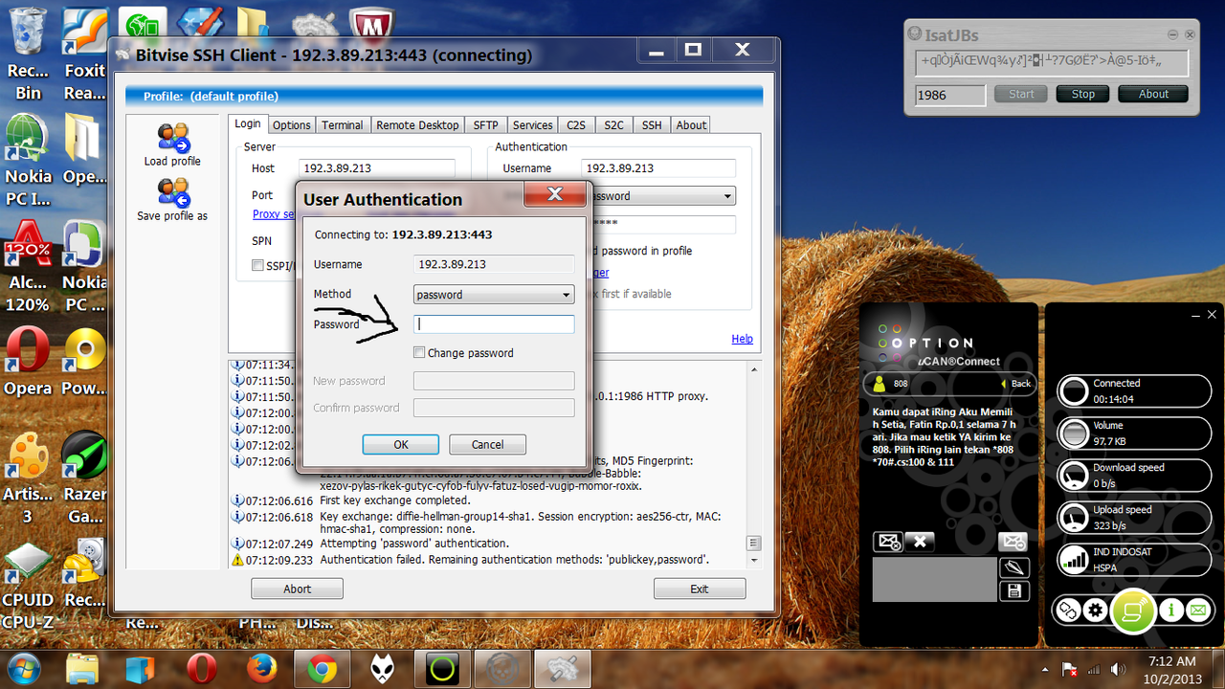Click About in the IsatJBs window
Image resolution: width=1225 pixels, height=689 pixels.
pyautogui.click(x=1153, y=94)
